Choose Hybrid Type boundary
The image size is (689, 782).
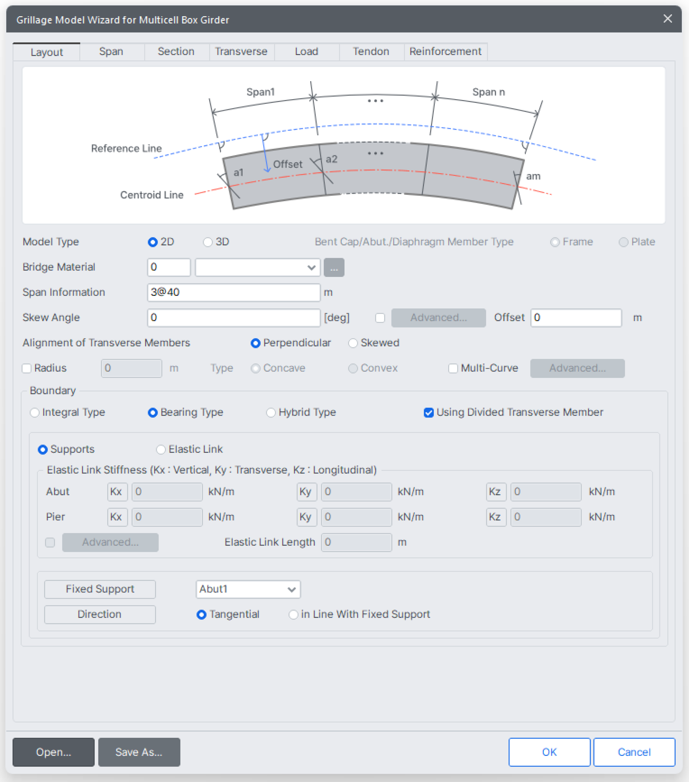(x=271, y=412)
